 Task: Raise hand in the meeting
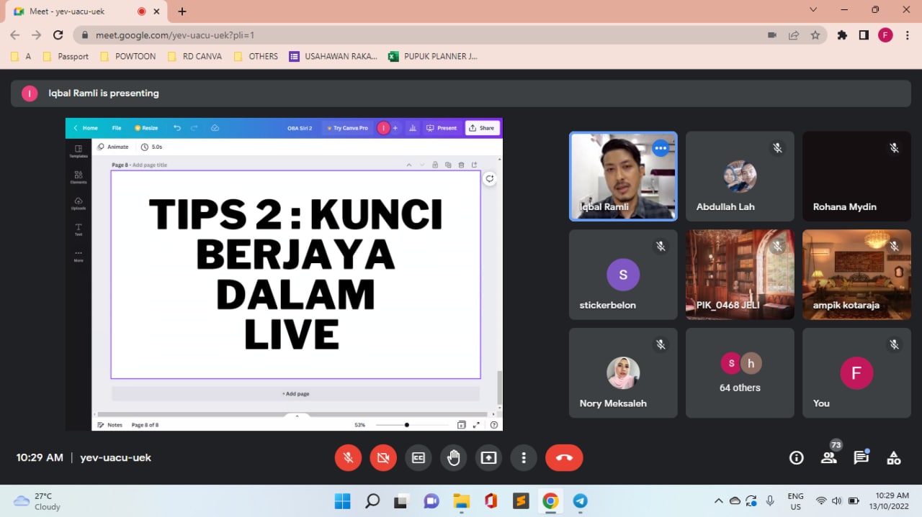[454, 458]
